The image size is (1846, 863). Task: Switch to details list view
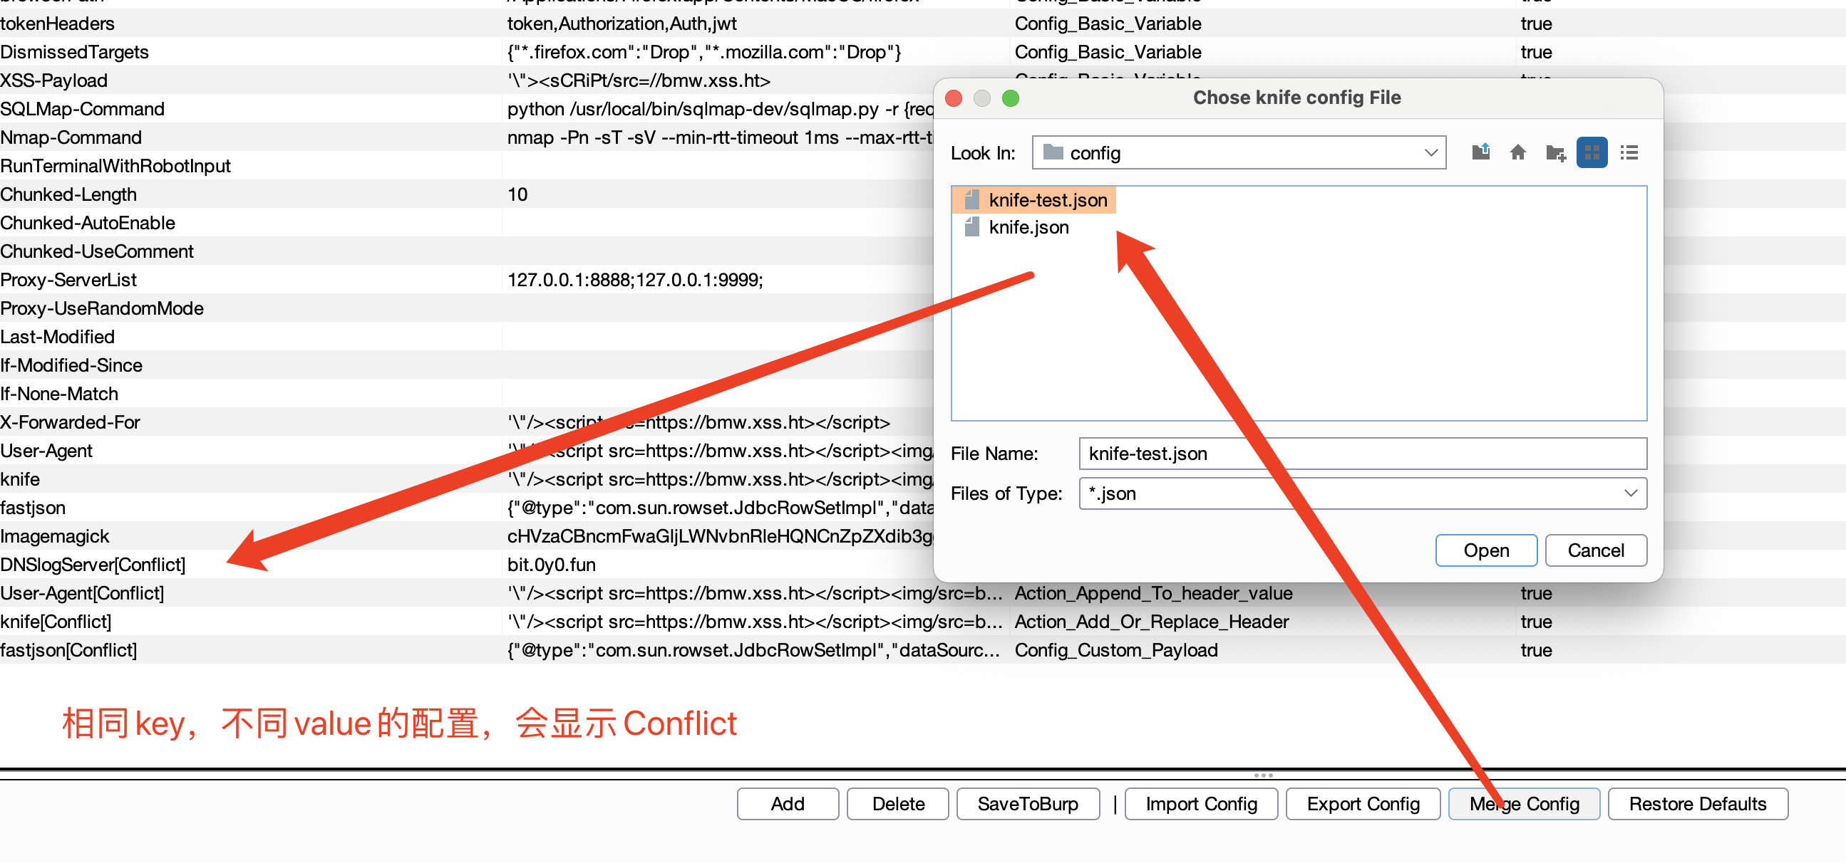pos(1628,152)
